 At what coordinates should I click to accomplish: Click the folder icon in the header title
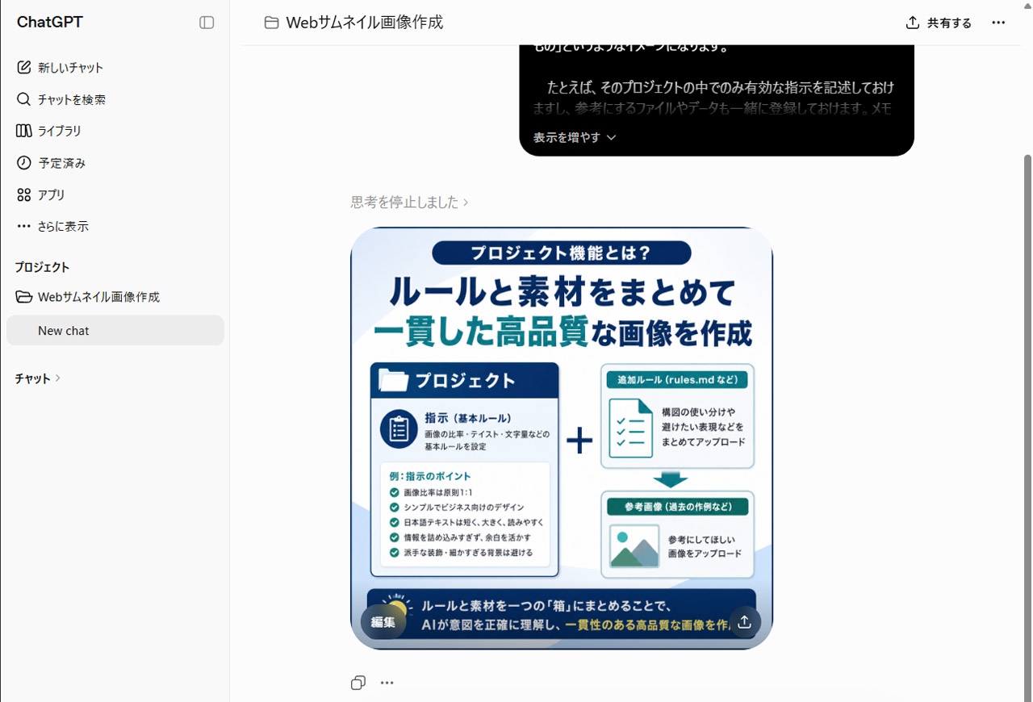click(272, 23)
